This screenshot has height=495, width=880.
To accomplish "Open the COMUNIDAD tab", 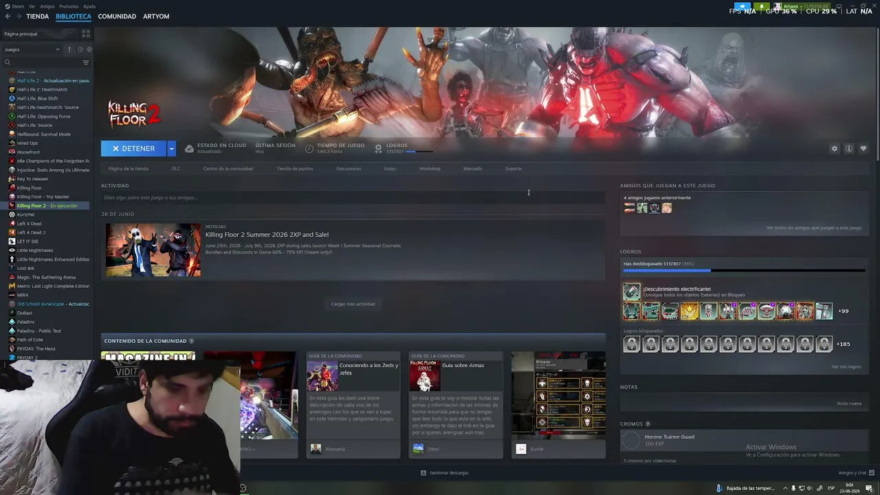I will 117,16.
